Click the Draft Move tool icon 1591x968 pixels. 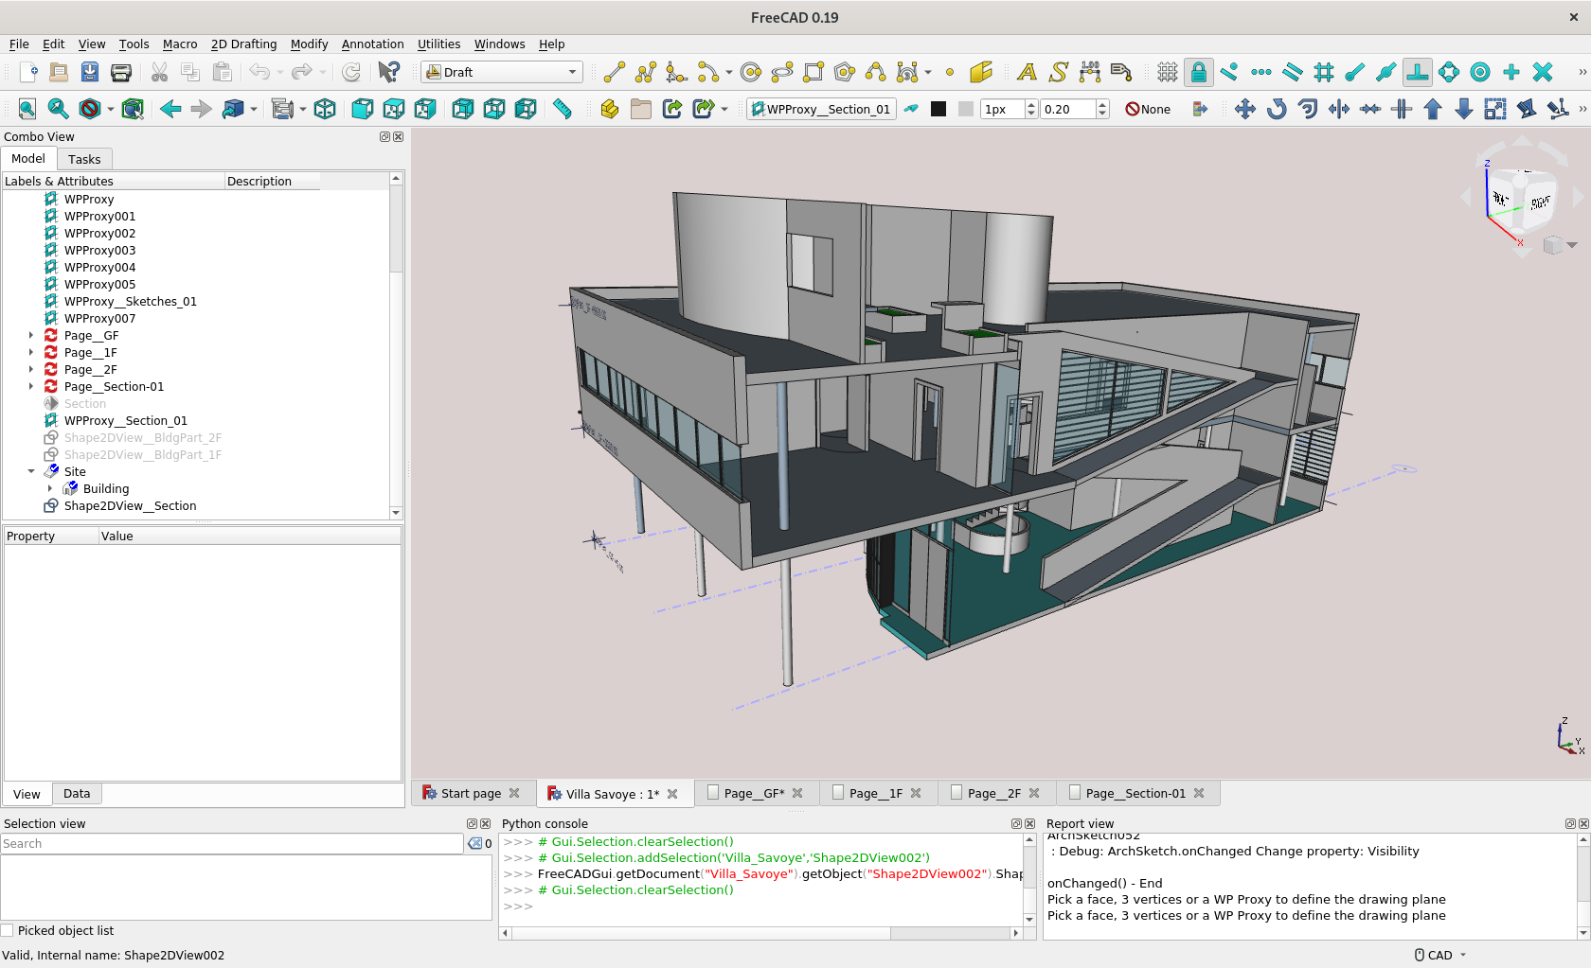tap(1245, 109)
